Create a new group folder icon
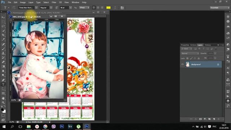This screenshot has height=130, width=231. (209, 119)
